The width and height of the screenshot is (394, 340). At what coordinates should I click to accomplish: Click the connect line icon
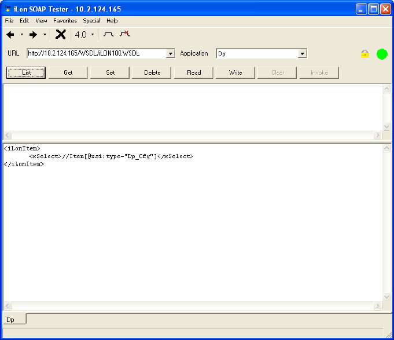click(109, 34)
